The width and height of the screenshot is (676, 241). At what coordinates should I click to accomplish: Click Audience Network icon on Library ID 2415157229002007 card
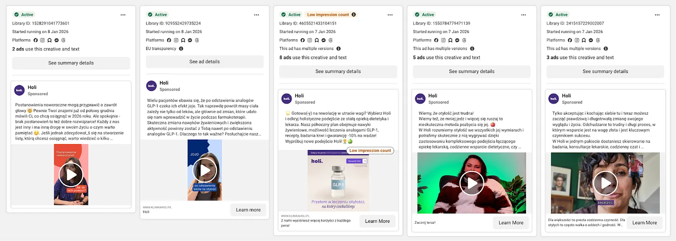click(x=585, y=40)
